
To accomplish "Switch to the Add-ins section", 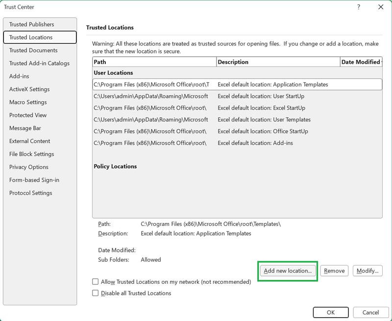I will tap(40, 76).
